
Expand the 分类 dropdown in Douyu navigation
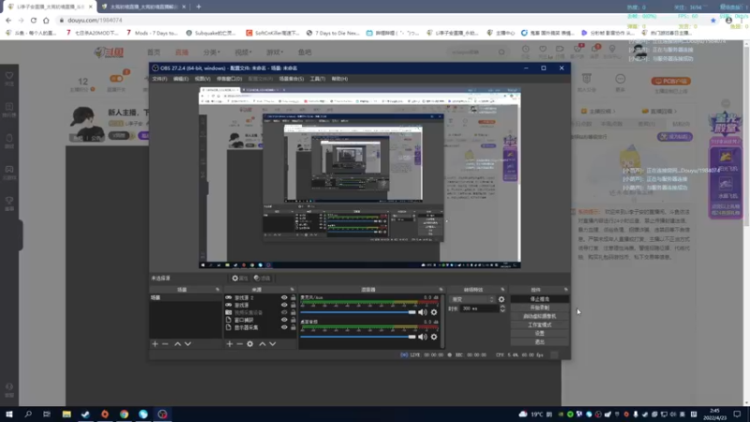[x=212, y=53]
